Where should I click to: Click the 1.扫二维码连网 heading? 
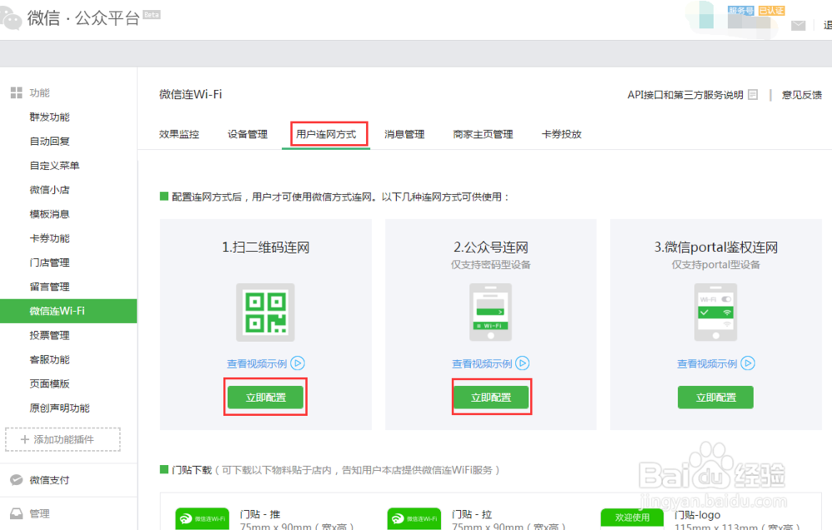point(265,247)
